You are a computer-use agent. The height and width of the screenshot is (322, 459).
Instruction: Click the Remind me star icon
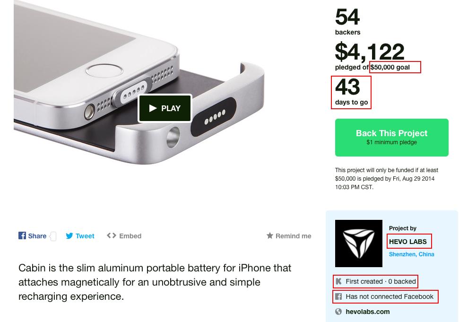pos(270,235)
